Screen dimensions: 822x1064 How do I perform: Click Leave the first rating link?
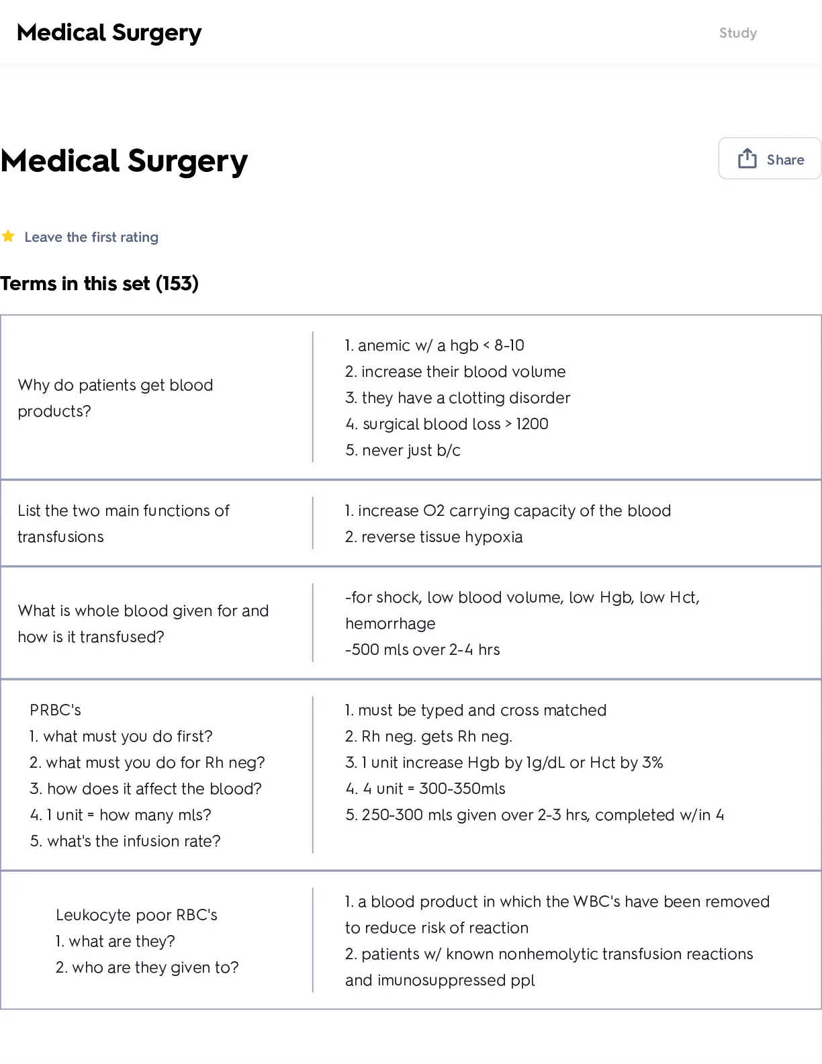(x=91, y=237)
